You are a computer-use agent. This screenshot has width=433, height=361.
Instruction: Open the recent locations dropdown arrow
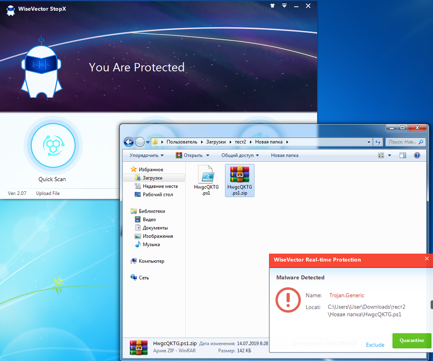pos(148,142)
